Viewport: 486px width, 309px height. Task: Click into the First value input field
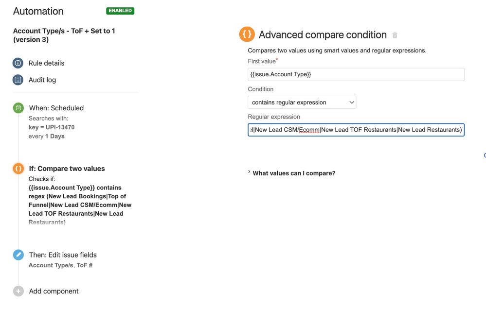click(x=356, y=74)
